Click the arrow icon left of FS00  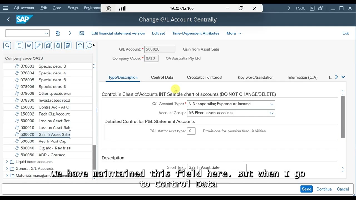coord(289,8)
